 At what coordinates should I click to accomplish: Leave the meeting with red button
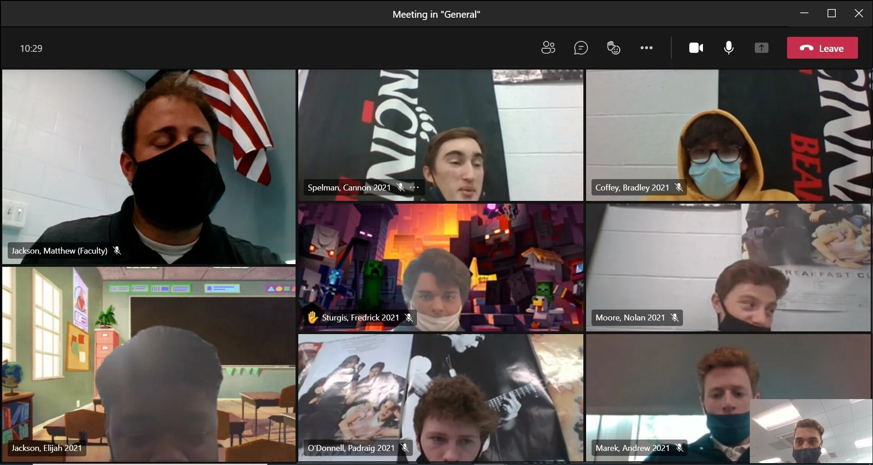[x=822, y=48]
